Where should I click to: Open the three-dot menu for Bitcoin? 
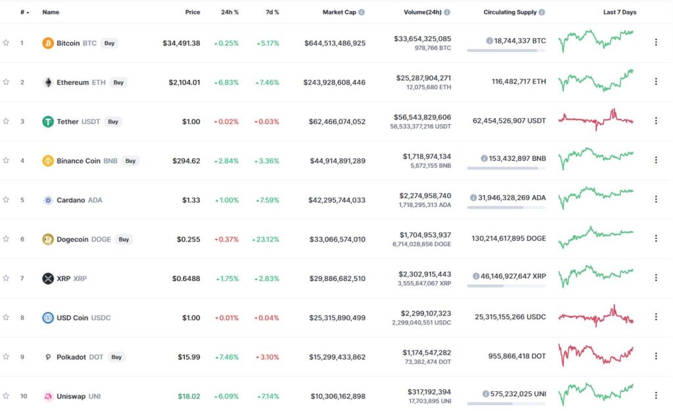click(656, 43)
